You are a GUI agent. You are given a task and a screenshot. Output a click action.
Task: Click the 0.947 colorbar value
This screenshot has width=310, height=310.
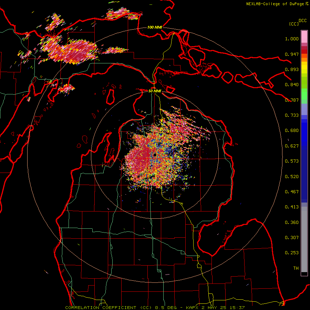292,54
